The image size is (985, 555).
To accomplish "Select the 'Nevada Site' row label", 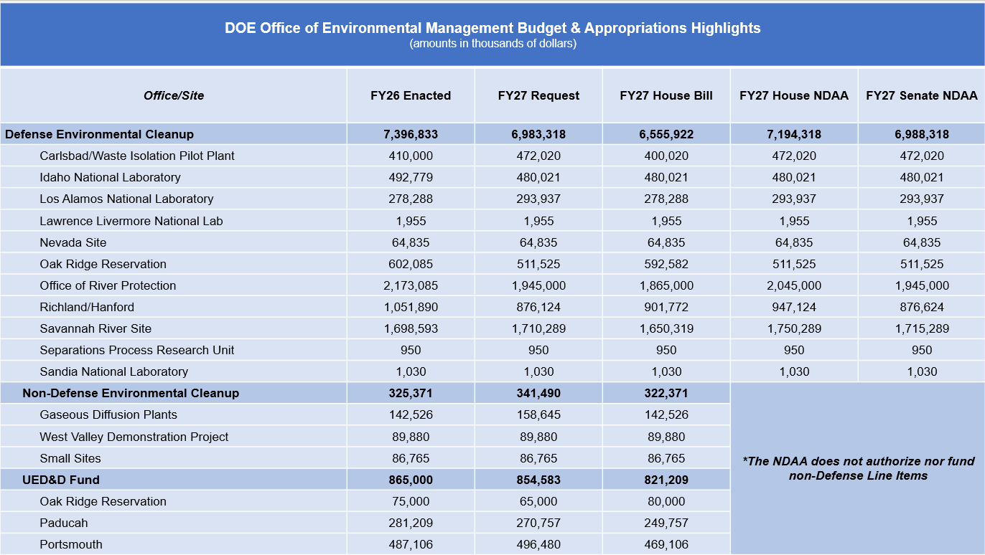I will click(x=73, y=242).
